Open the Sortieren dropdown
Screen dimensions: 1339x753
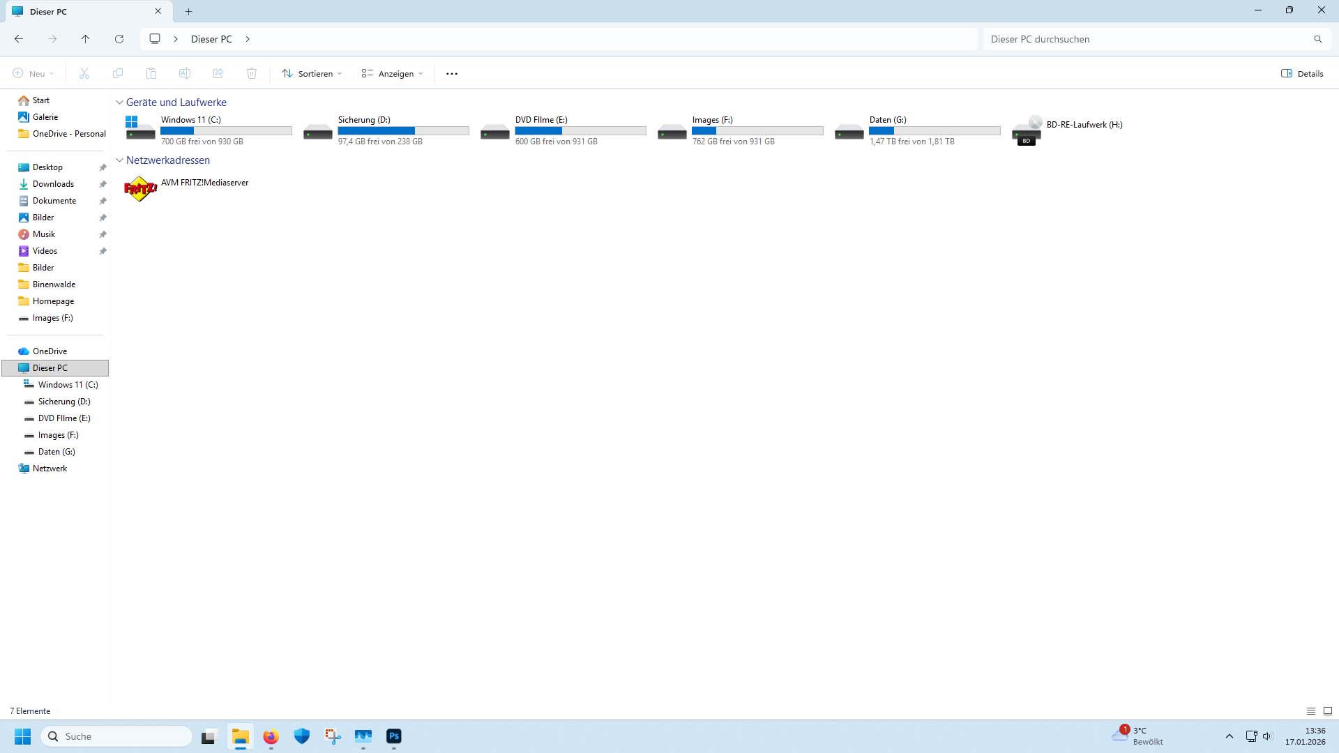click(x=312, y=74)
